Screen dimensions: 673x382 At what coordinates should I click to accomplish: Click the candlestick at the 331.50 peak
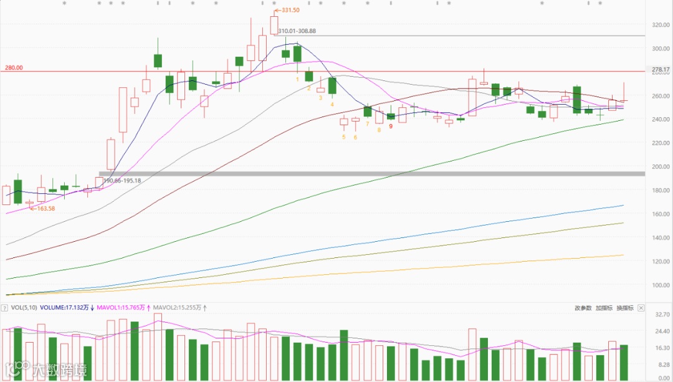pyautogui.click(x=274, y=25)
